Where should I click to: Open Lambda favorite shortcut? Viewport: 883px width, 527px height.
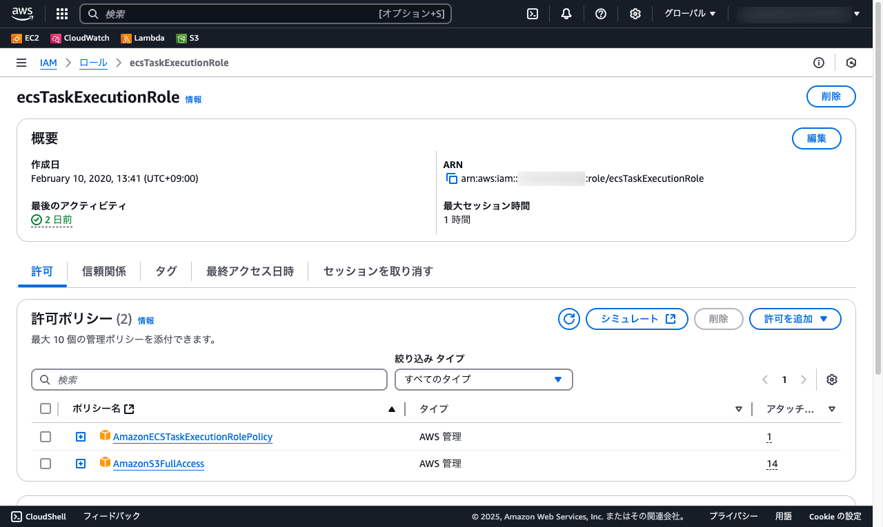pyautogui.click(x=143, y=39)
